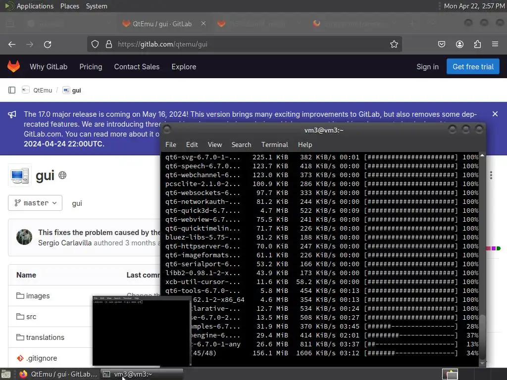Open the Places menu
Screen dimensions: 507x380
pyautogui.click(x=69, y=6)
